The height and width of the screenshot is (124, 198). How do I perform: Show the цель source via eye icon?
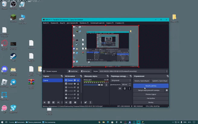tap(75, 98)
